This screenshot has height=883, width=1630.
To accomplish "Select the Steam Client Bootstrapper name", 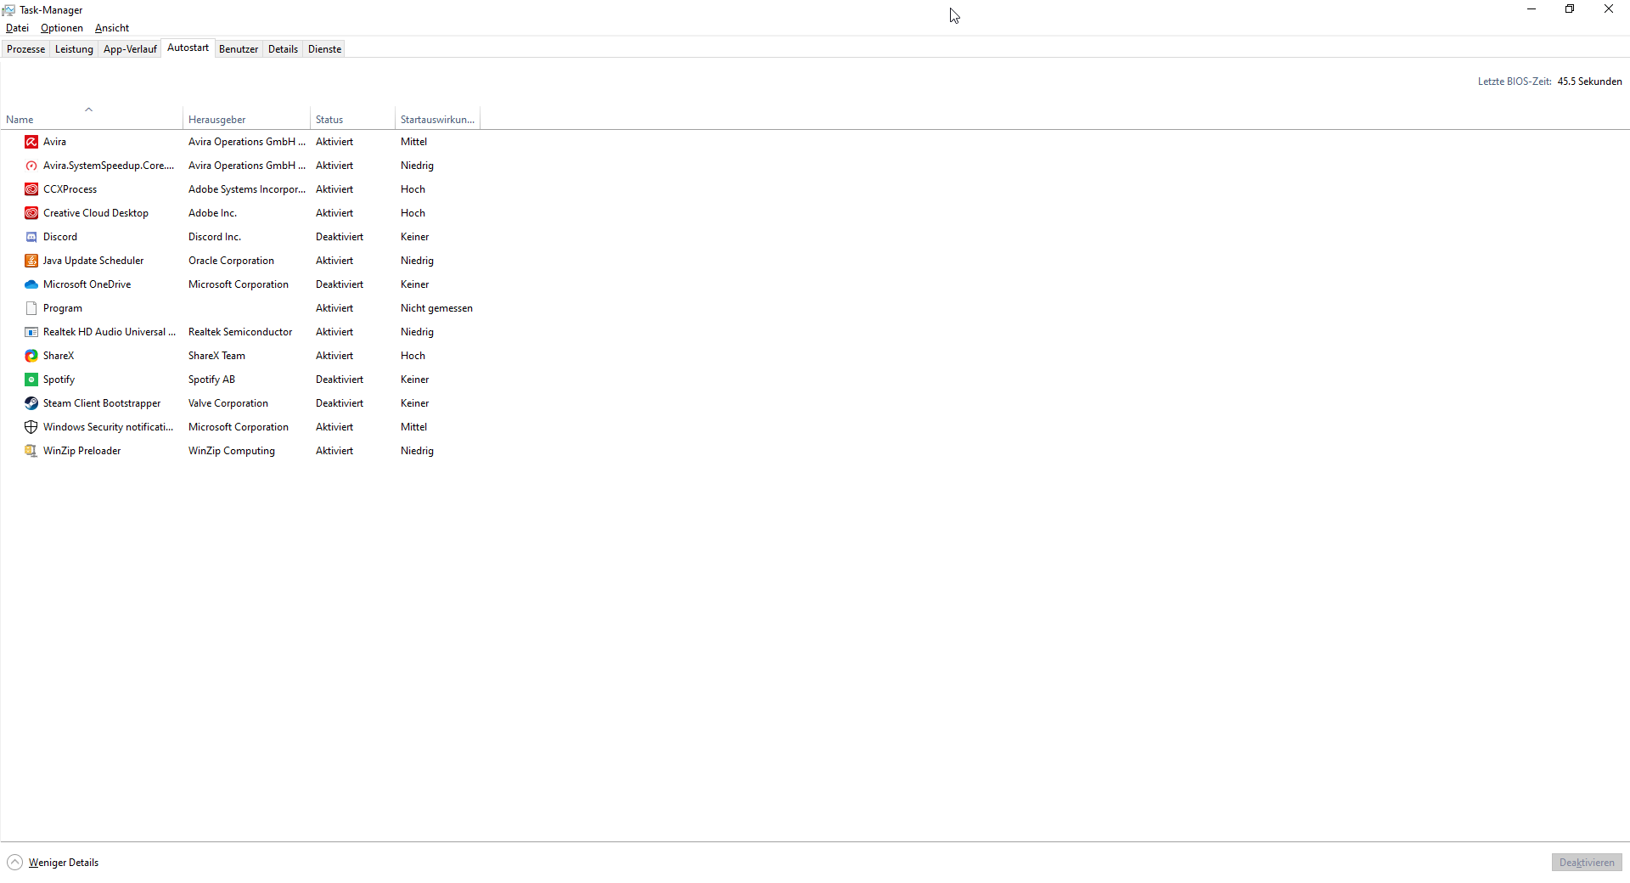I will pyautogui.click(x=102, y=403).
